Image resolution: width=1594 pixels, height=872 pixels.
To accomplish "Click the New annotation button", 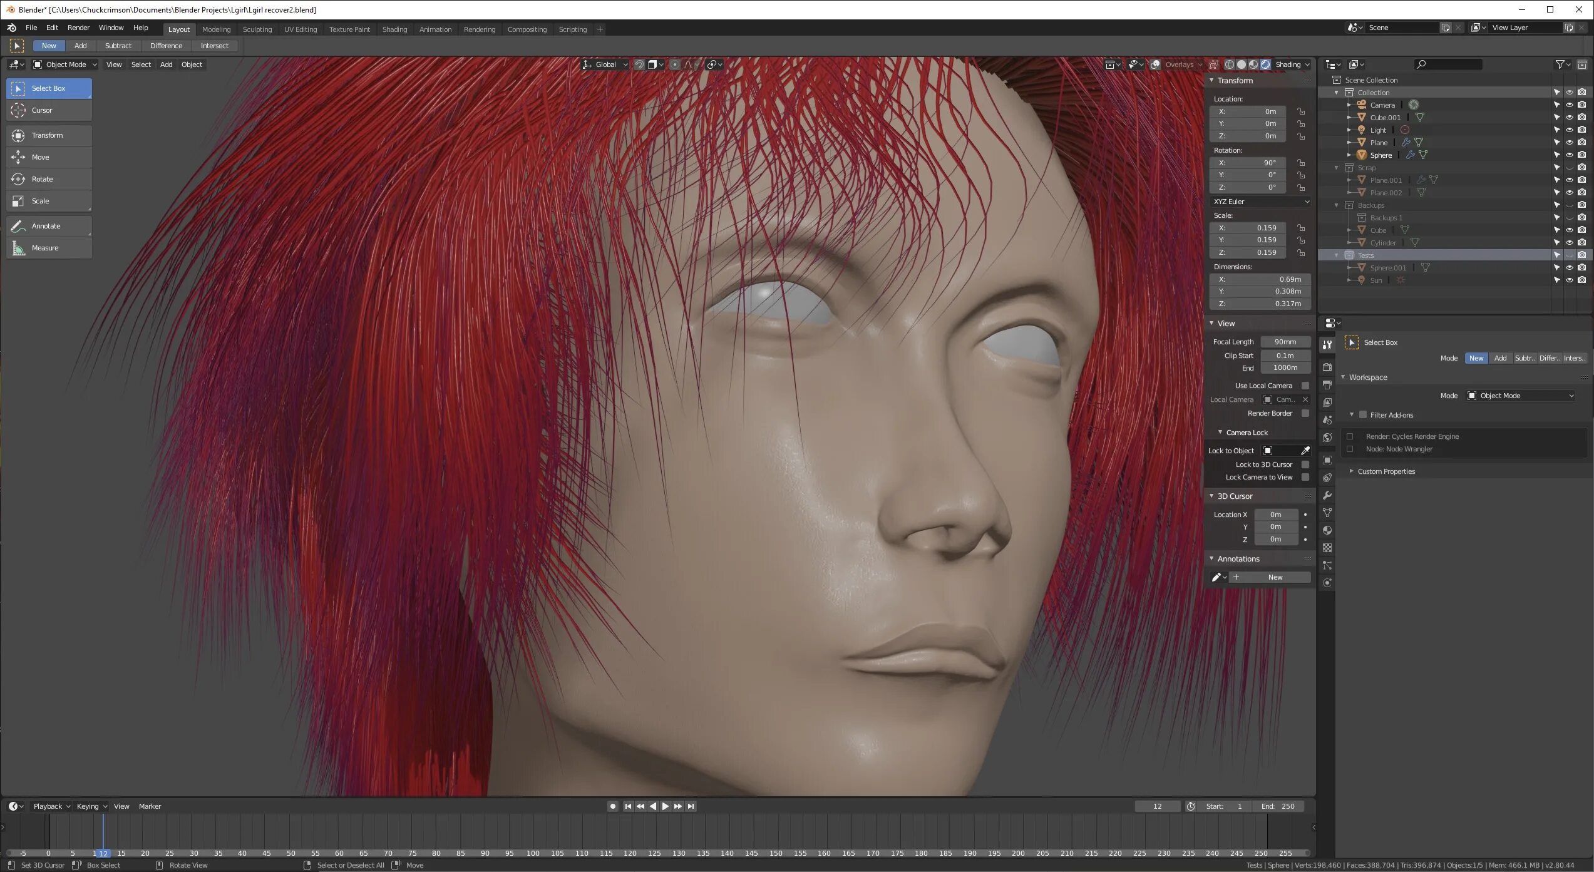I will pyautogui.click(x=1274, y=577).
